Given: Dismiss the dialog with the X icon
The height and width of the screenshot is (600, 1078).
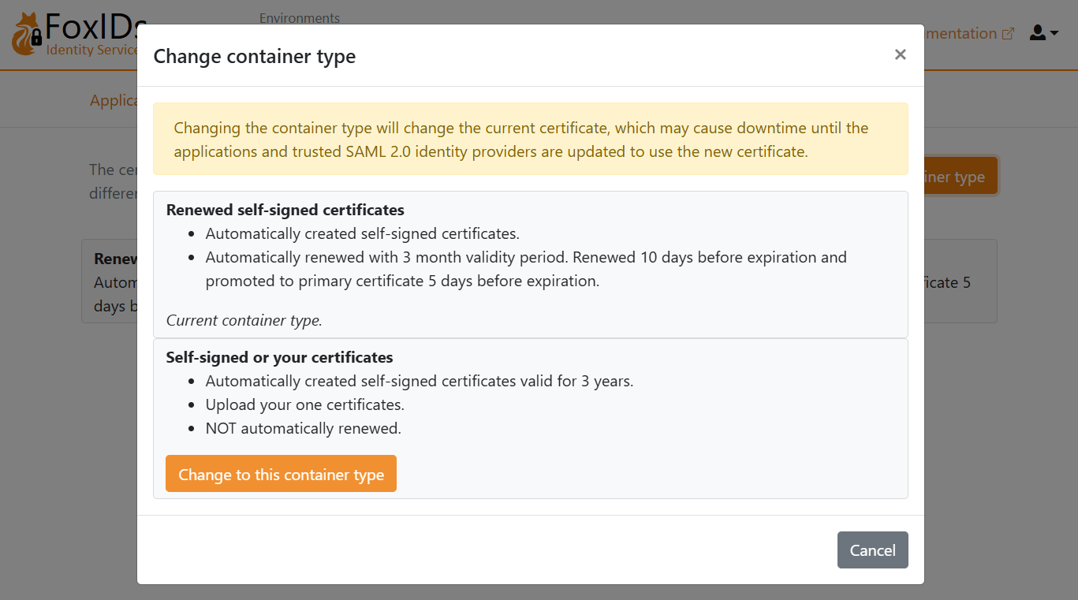Looking at the screenshot, I should [900, 54].
